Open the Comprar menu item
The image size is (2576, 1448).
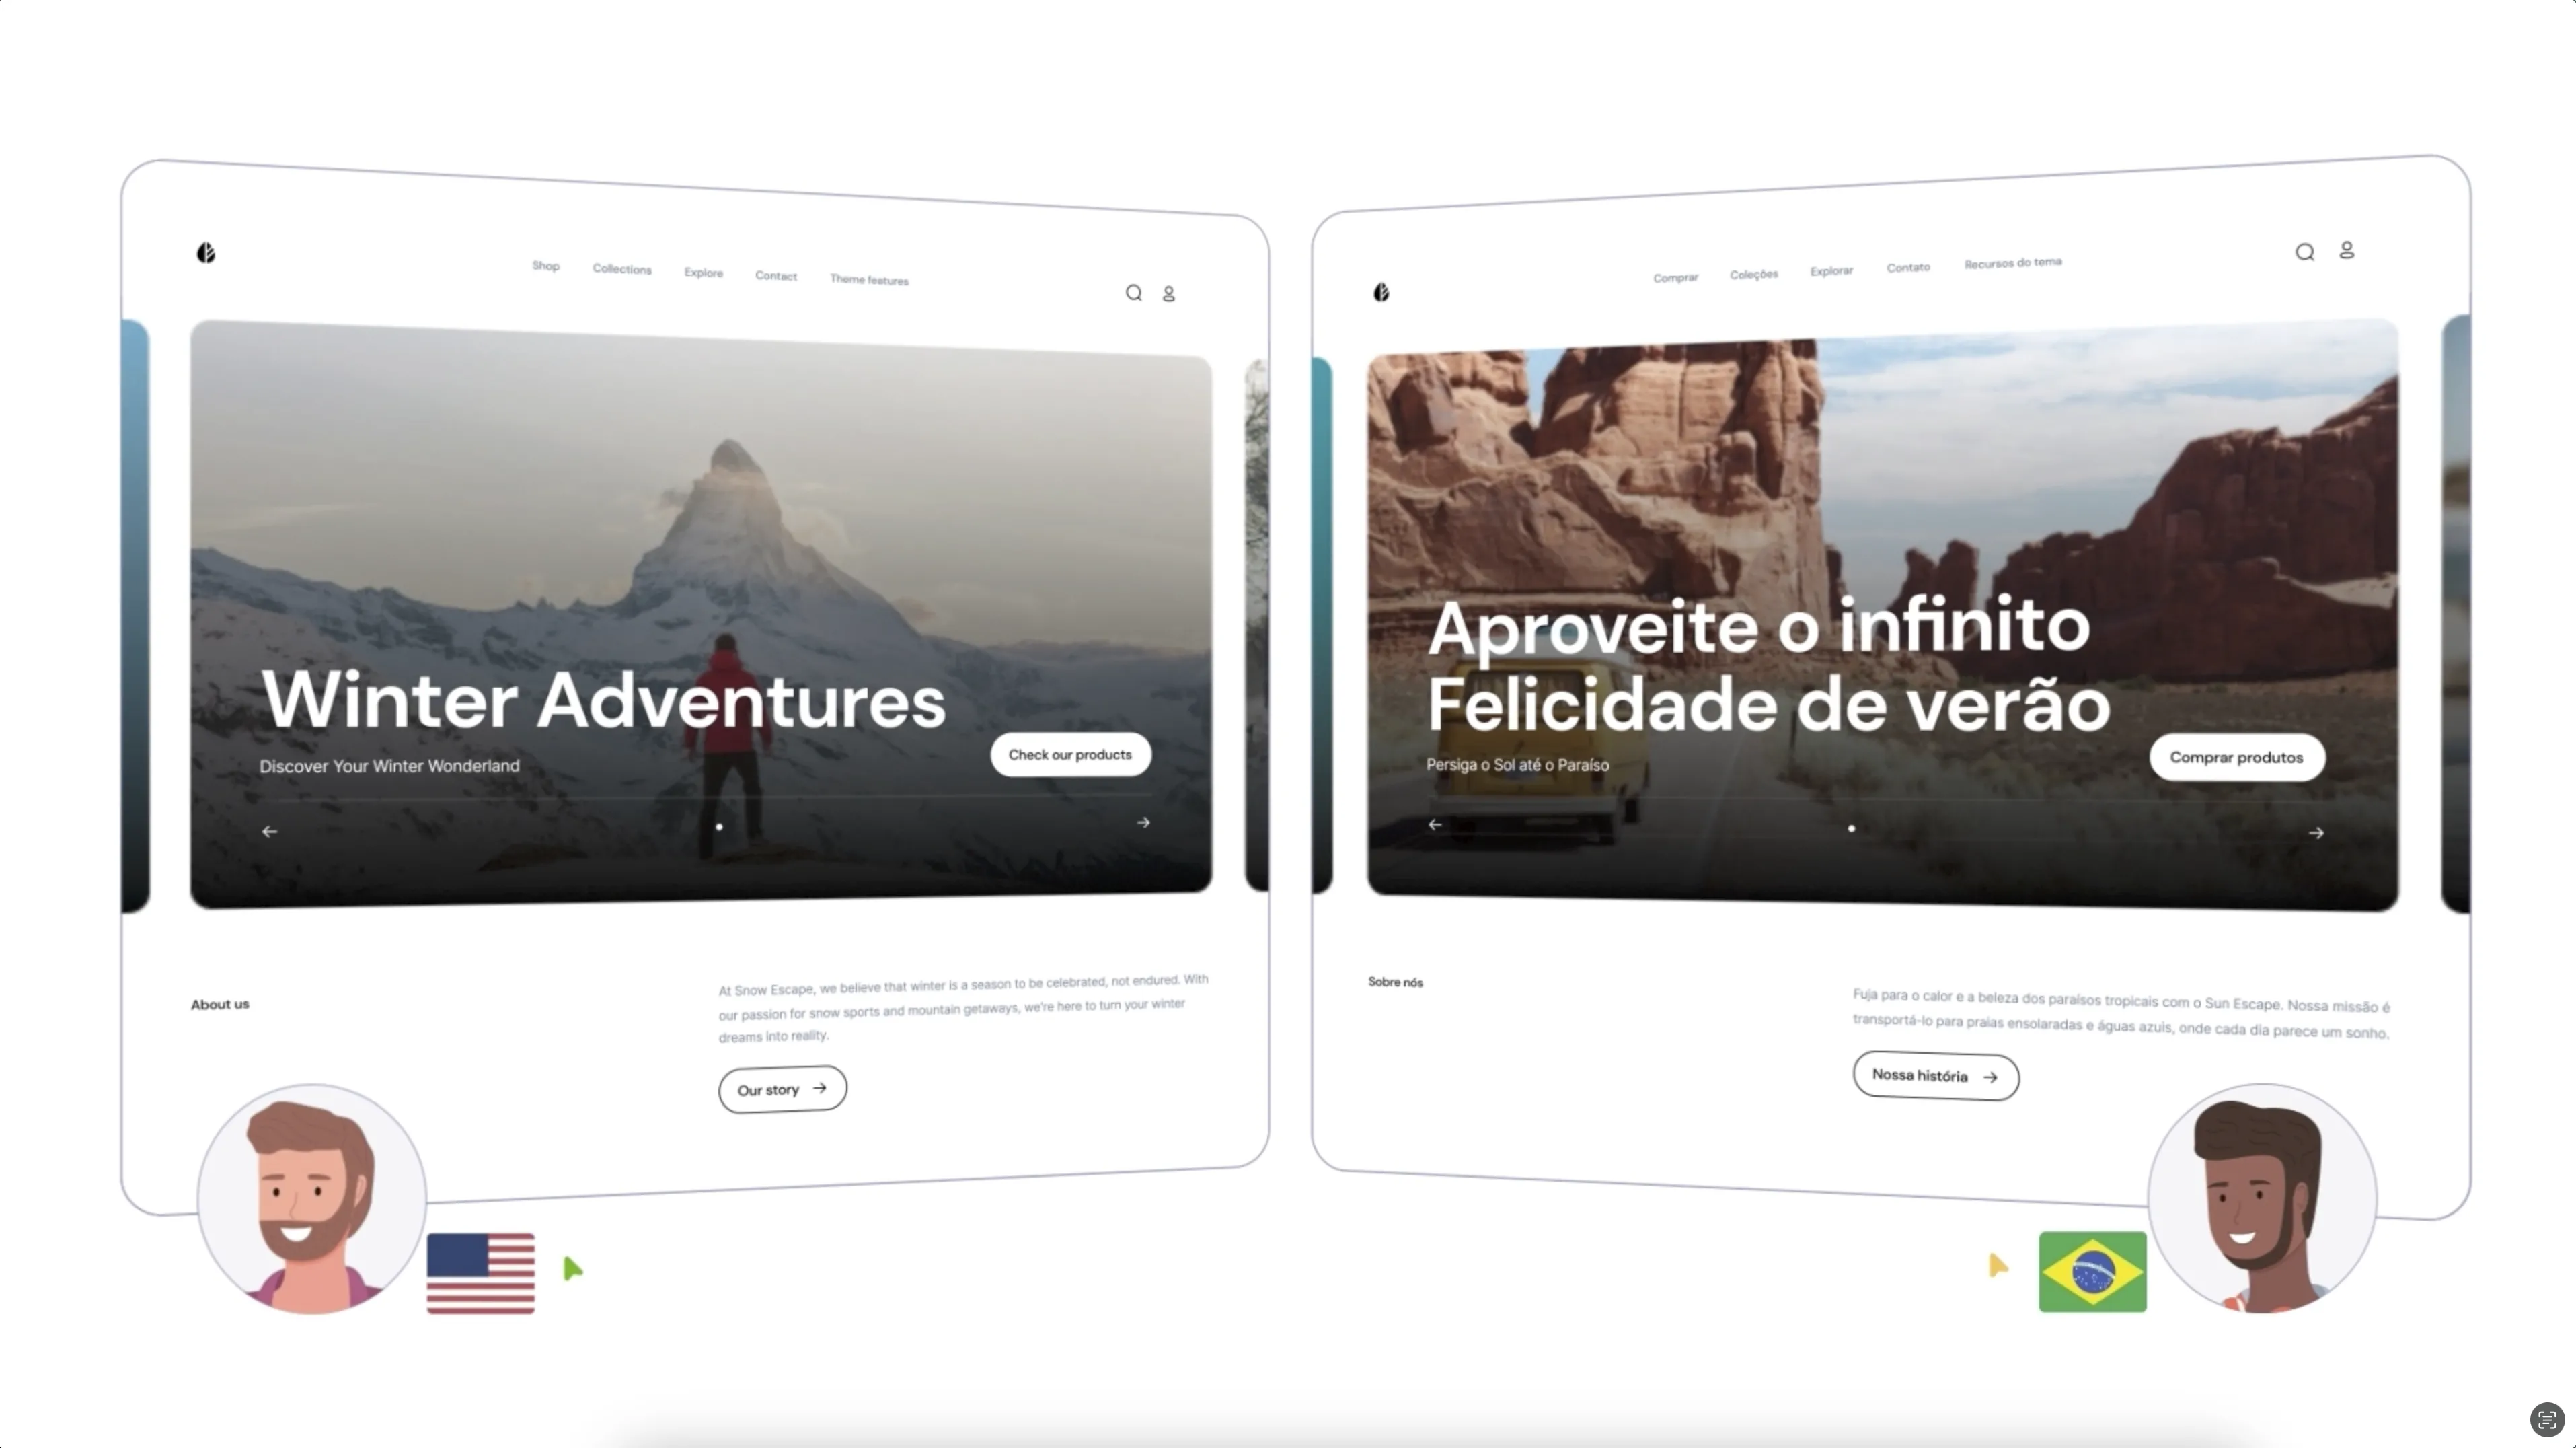point(1675,273)
